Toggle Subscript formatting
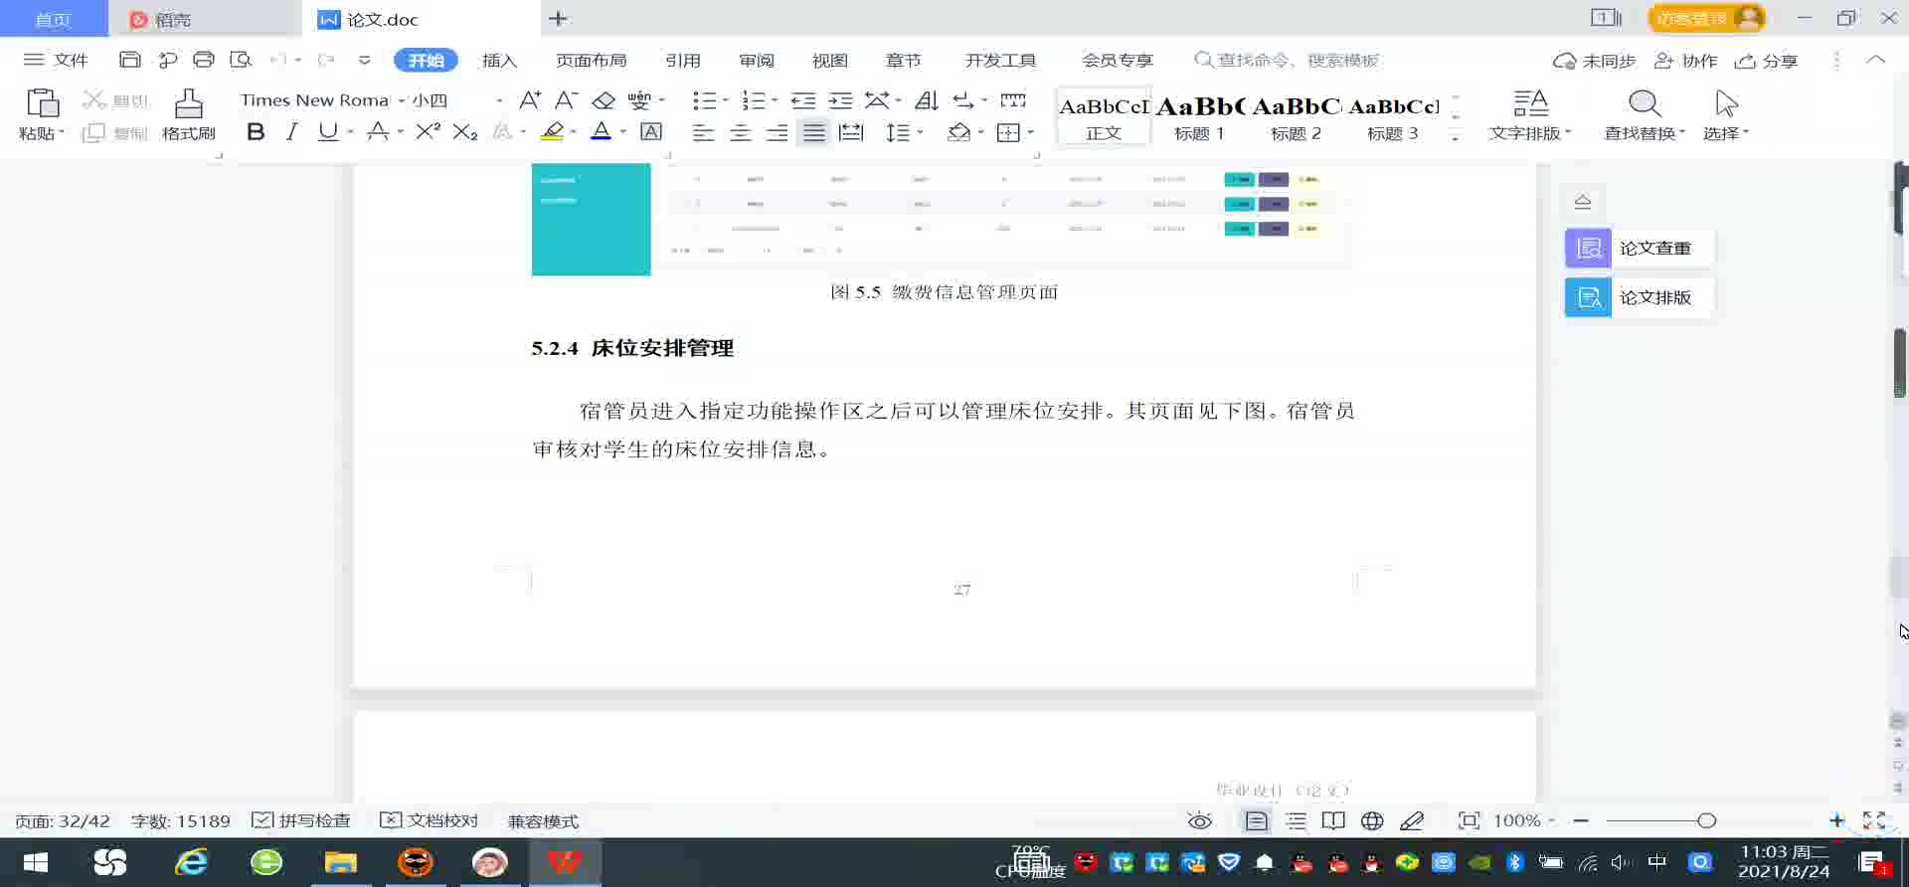The height and width of the screenshot is (887, 1909). 465,132
